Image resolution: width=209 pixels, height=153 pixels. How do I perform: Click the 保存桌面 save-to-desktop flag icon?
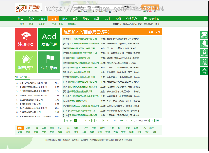[x=49, y=62]
